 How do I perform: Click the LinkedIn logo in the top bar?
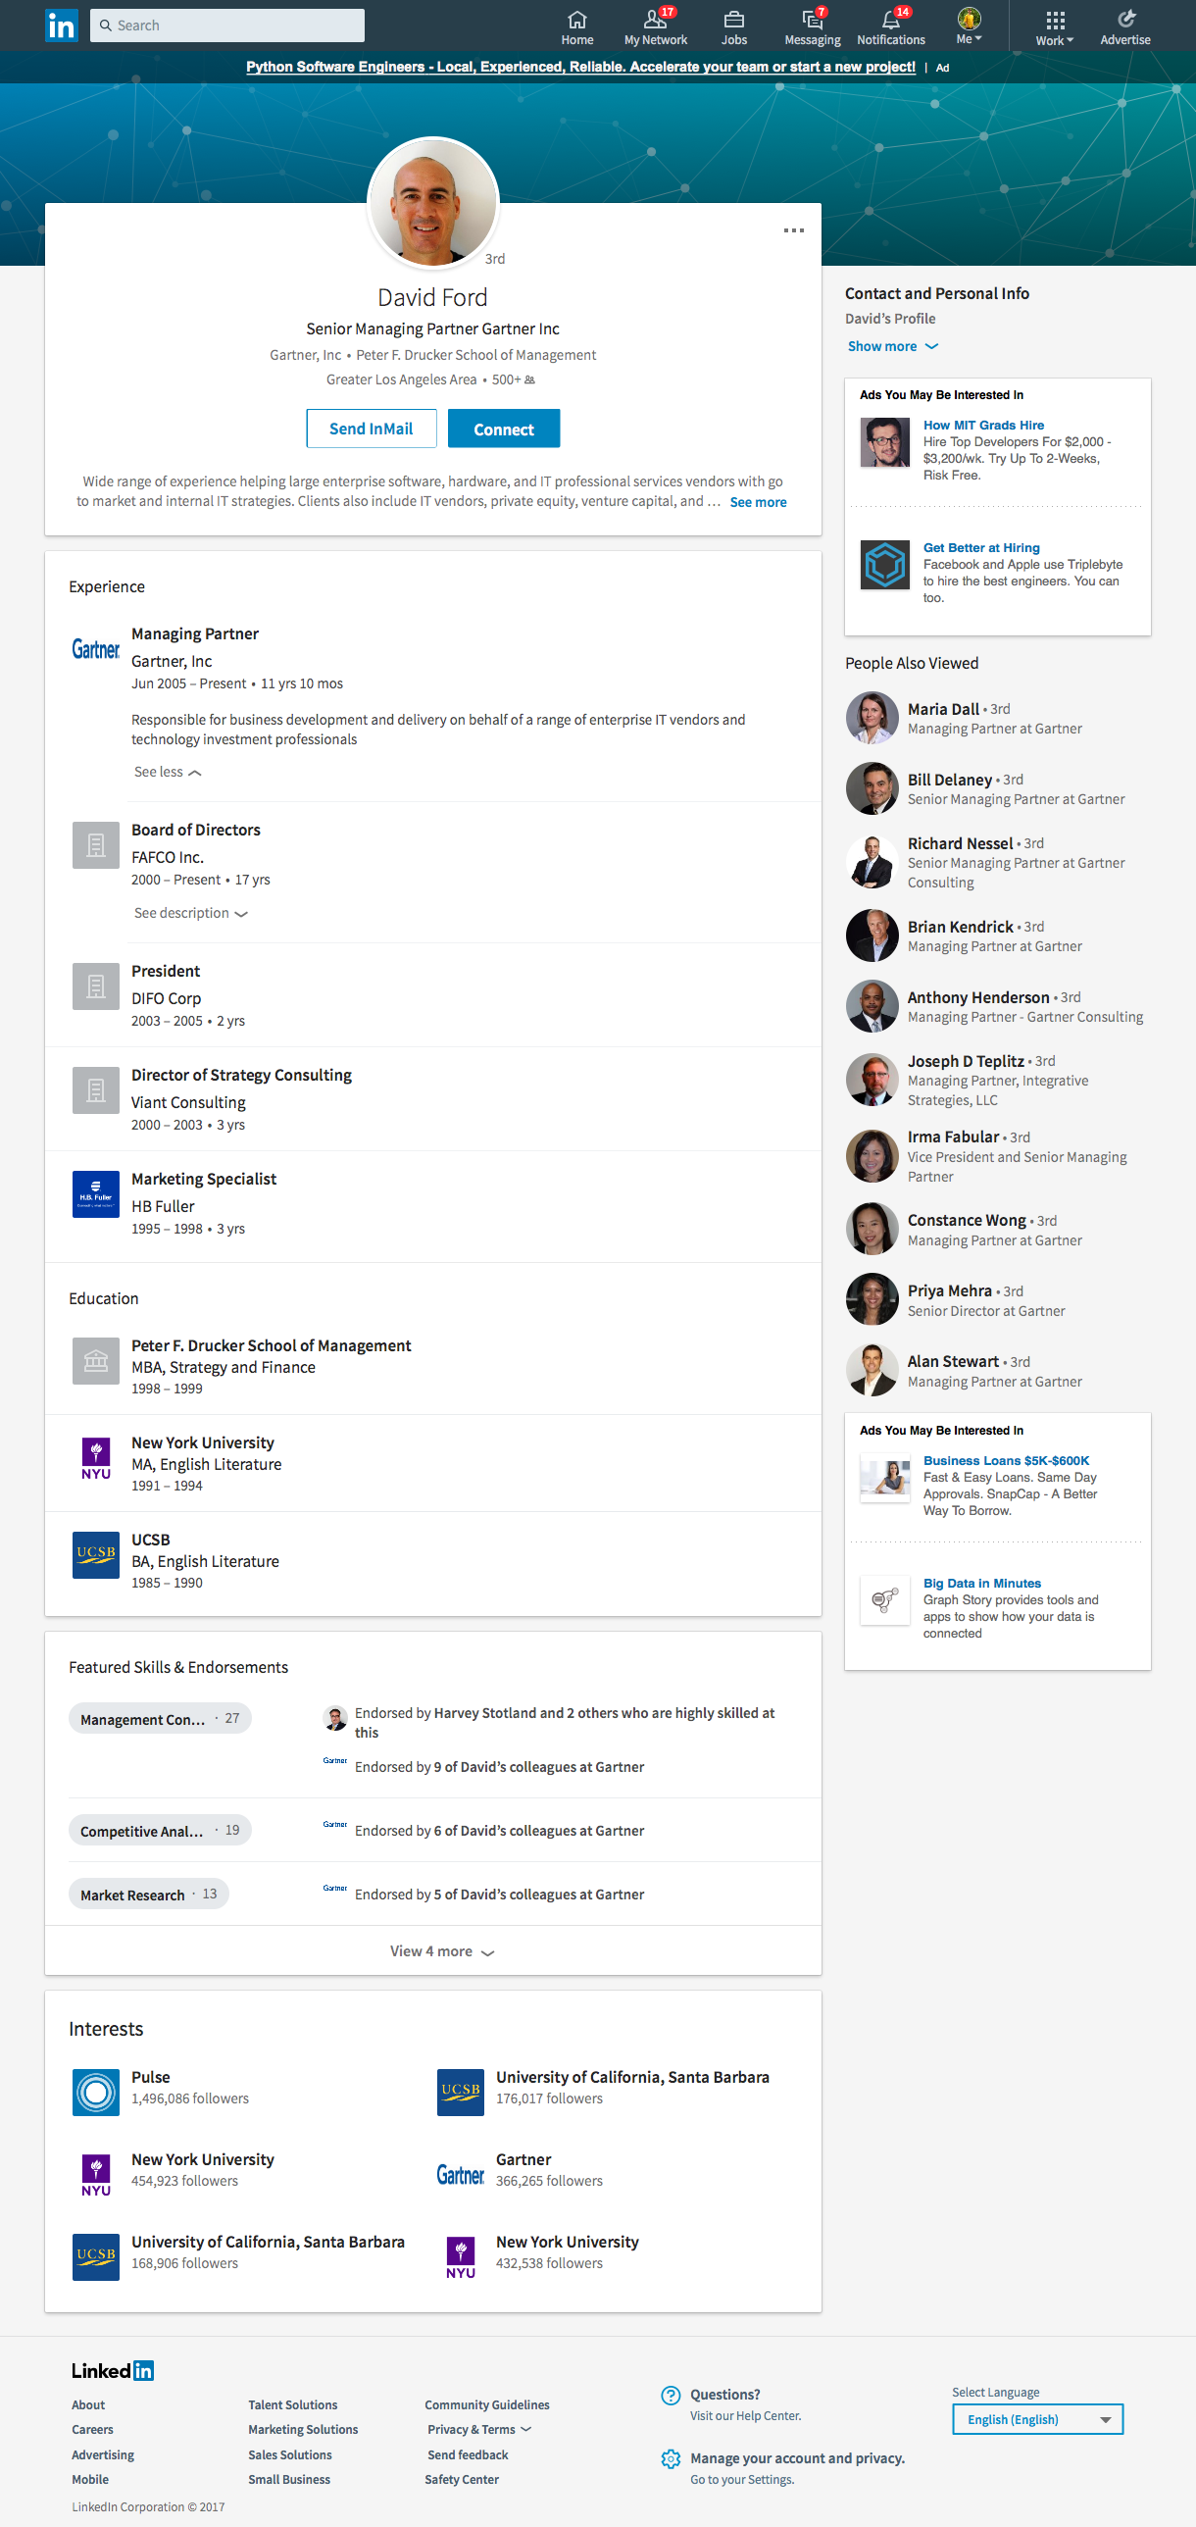pos(62,25)
